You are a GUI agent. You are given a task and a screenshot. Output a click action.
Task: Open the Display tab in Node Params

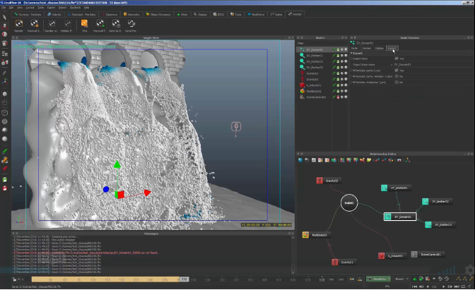click(380, 49)
